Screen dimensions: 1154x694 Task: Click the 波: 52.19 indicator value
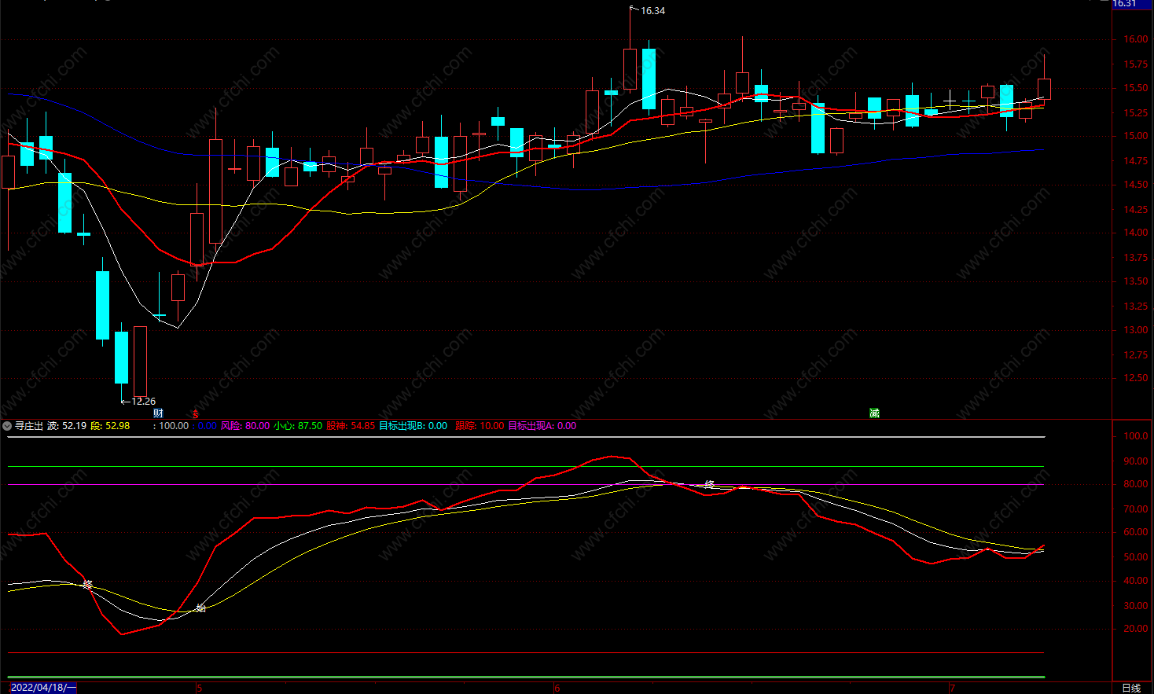67,426
